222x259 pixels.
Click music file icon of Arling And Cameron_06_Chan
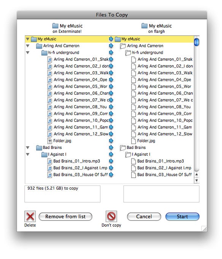[x=50, y=93]
